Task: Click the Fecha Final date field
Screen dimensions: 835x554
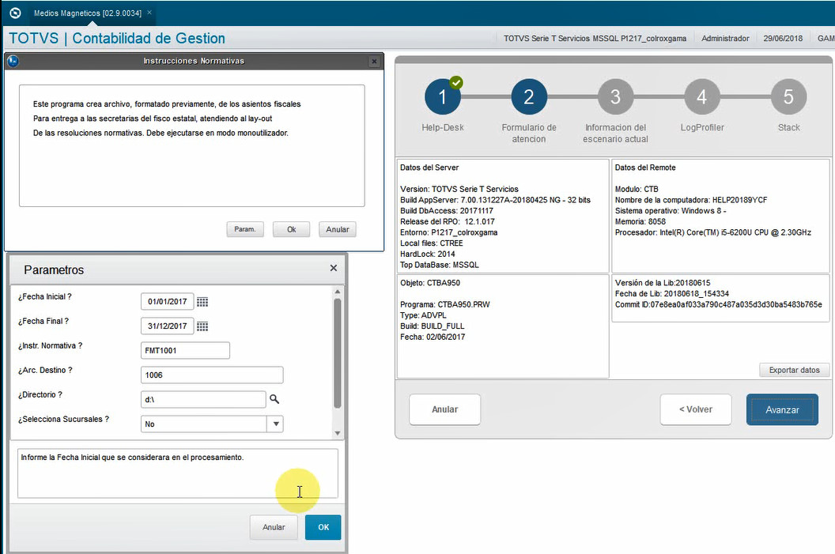Action: click(167, 326)
